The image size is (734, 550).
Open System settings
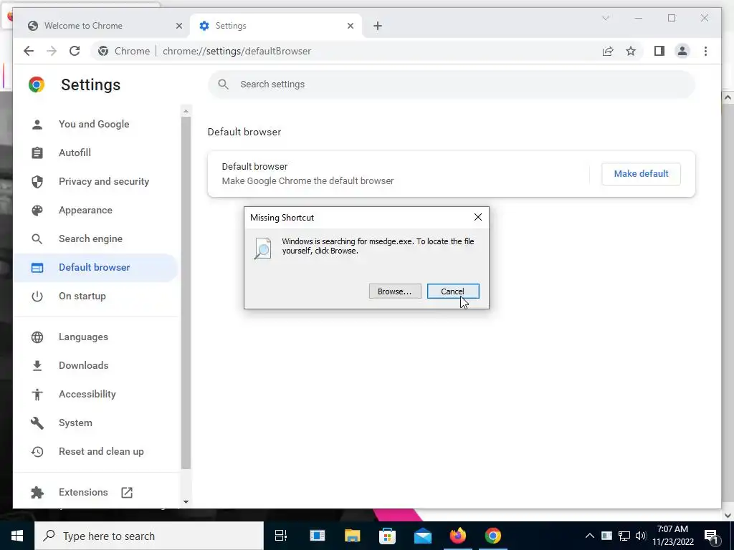pos(95,423)
